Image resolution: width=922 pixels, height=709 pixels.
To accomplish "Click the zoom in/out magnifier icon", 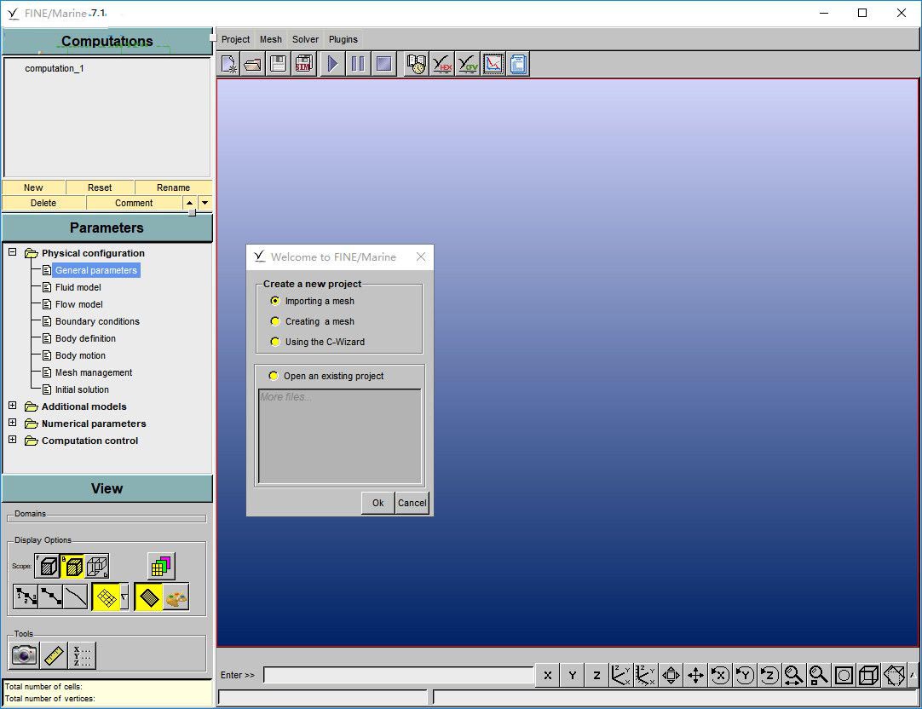I will point(794,675).
